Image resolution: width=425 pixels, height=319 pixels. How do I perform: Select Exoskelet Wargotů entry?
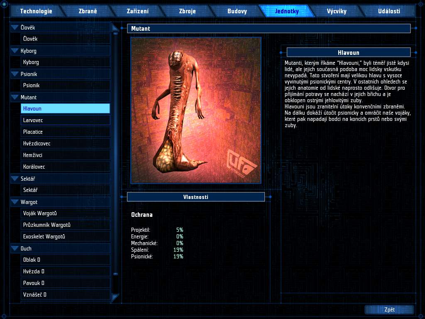pyautogui.click(x=65, y=236)
